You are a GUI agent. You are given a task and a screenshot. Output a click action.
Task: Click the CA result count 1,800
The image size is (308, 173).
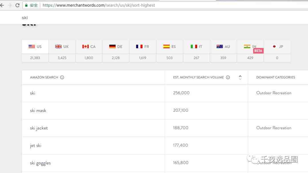pyautogui.click(x=89, y=58)
